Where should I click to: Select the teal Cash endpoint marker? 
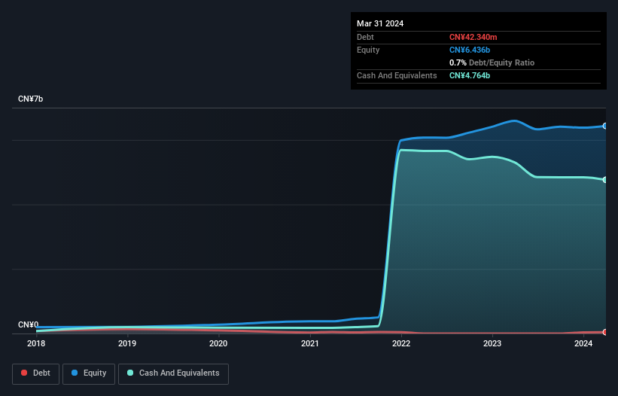[605, 180]
